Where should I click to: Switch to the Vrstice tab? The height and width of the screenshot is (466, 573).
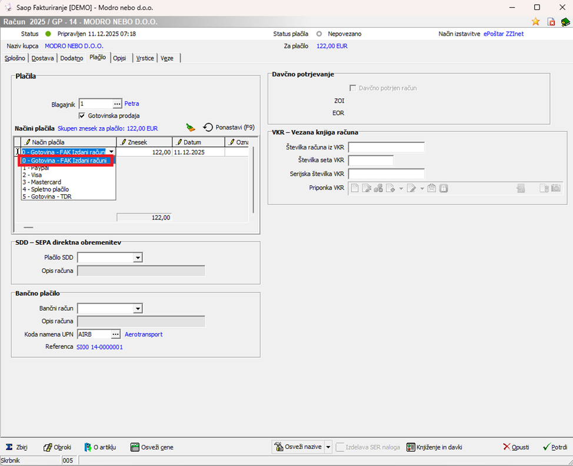point(145,58)
